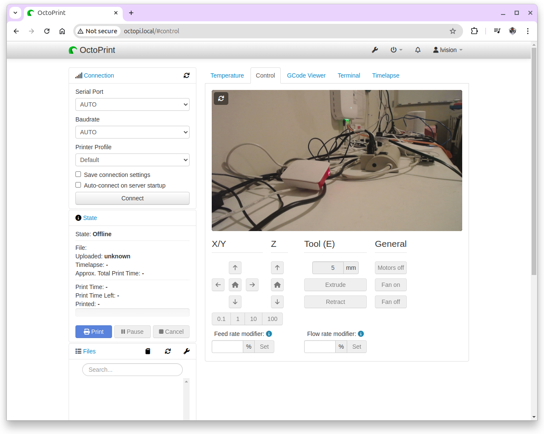Select 1 mm jog step
544x434 pixels.
pyautogui.click(x=238, y=319)
